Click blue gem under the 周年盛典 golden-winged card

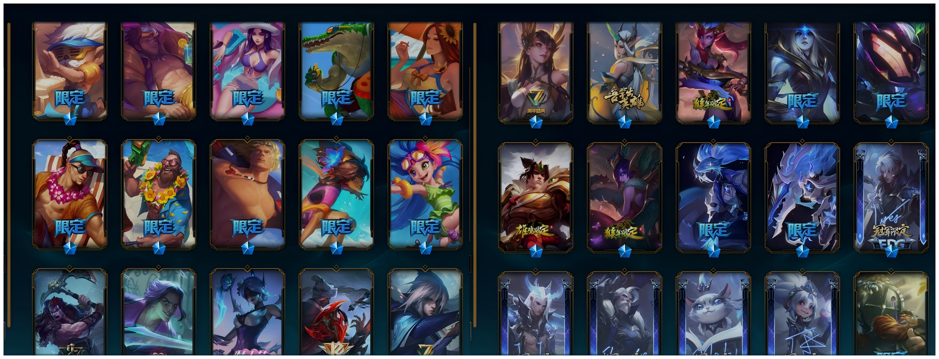tap(535, 122)
